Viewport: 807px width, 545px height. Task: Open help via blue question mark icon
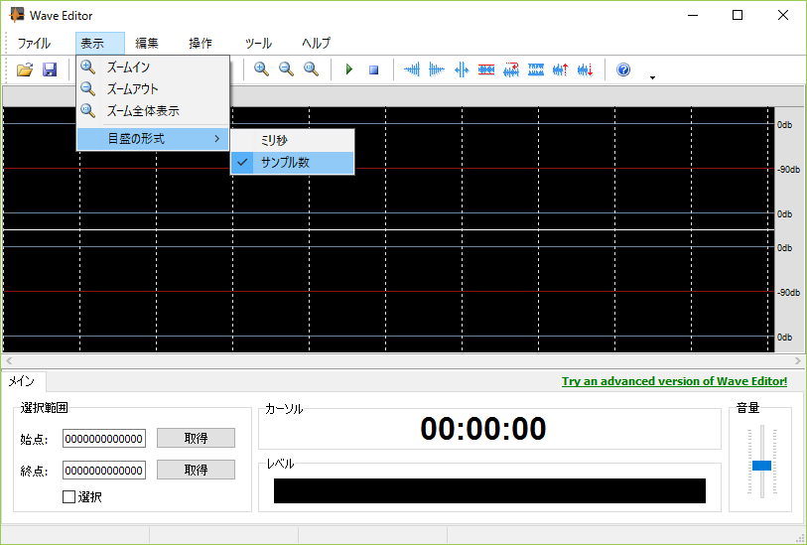point(623,68)
